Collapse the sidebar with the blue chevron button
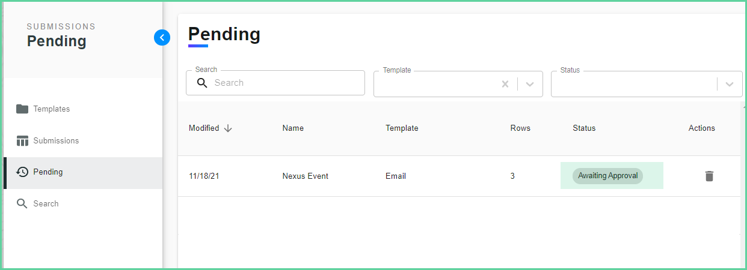 tap(162, 38)
